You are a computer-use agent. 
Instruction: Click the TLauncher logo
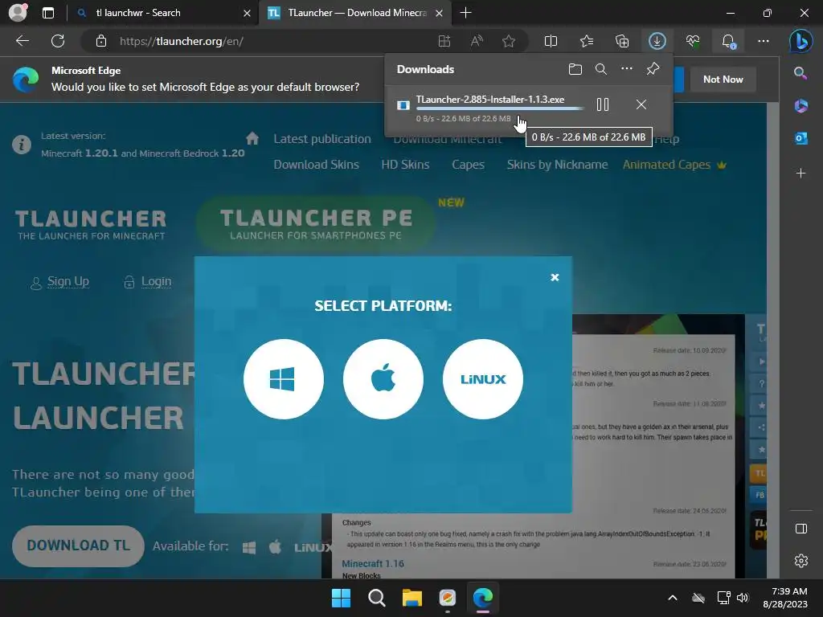(x=91, y=225)
